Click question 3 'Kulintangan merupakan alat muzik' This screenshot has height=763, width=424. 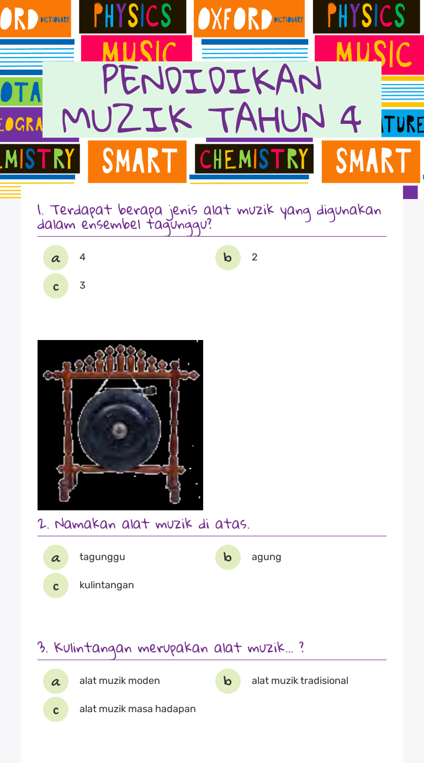click(x=171, y=647)
